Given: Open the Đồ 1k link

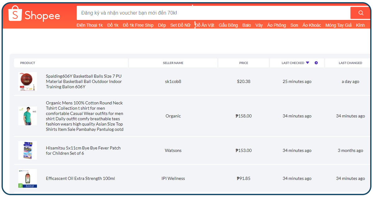Looking at the screenshot, I should click(113, 25).
